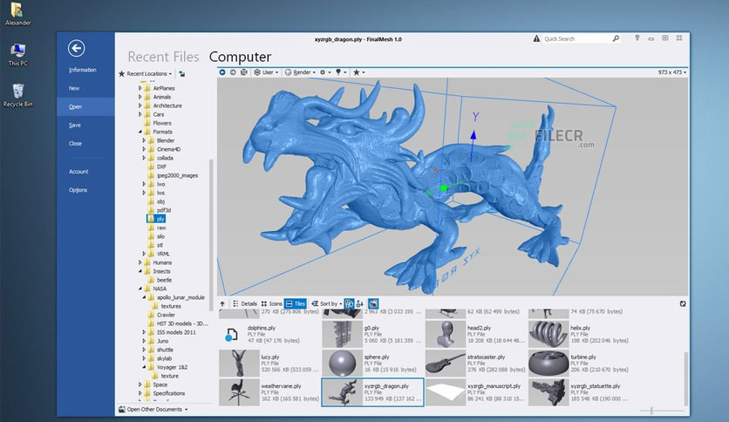Select Open in the backstage menu
Image resolution: width=729 pixels, height=422 pixels.
[85, 107]
